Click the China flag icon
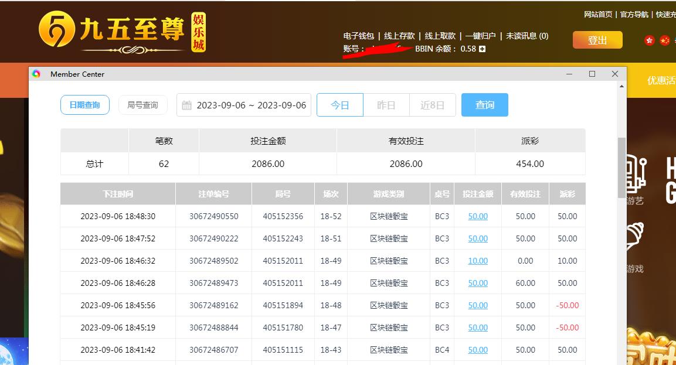Screen dimensions: 676x365 (664, 40)
